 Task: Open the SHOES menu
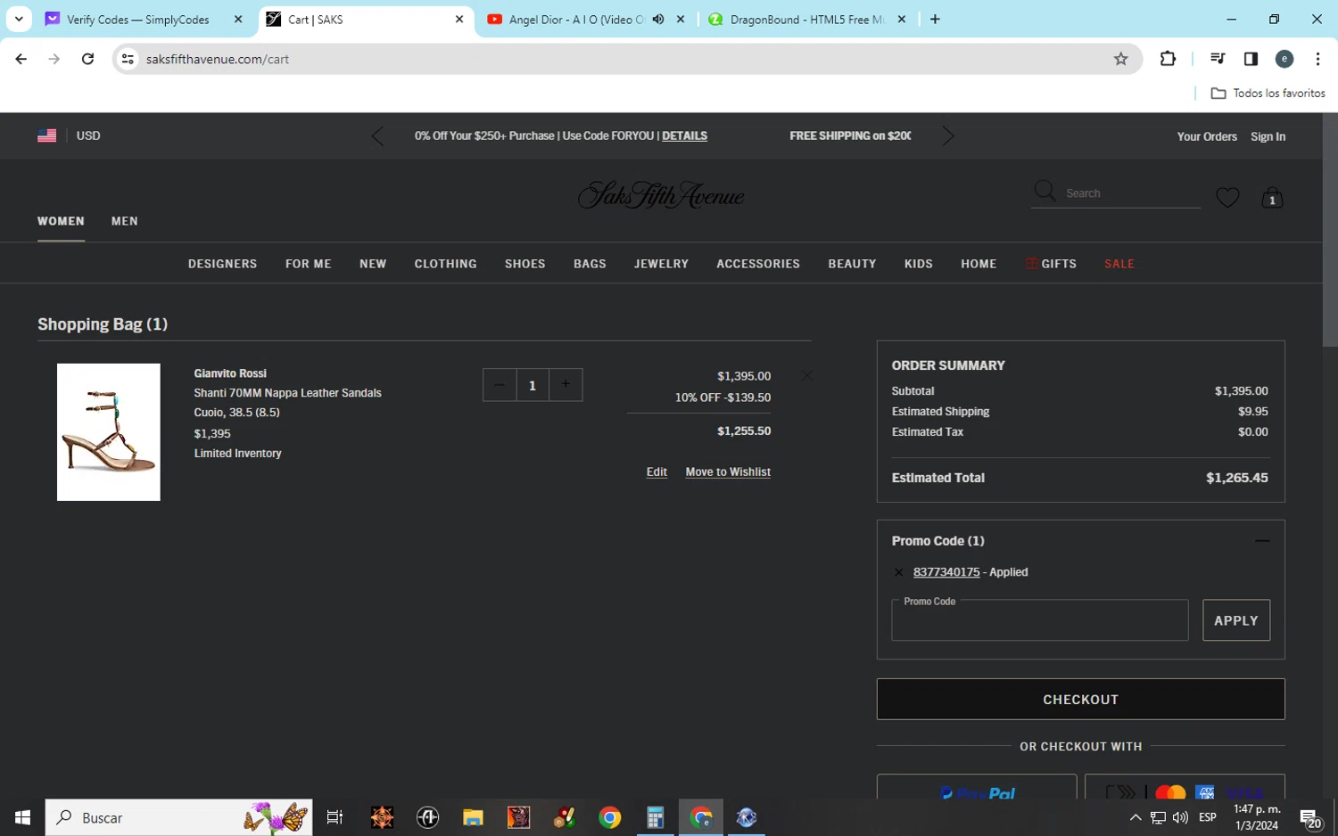point(524,264)
